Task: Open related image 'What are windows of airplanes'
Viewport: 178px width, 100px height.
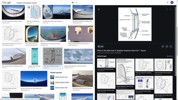Action: (x=144, y=65)
